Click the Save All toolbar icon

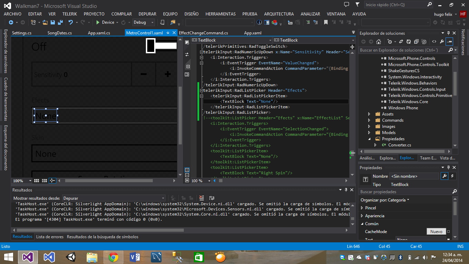(60, 22)
